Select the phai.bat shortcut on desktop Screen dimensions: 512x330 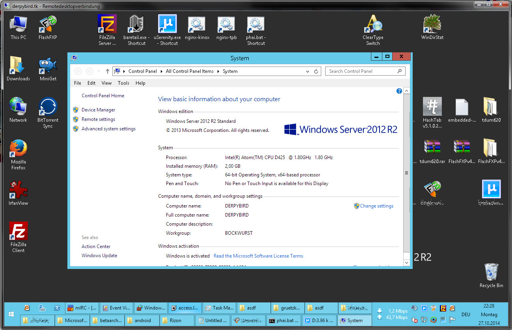coord(256,30)
